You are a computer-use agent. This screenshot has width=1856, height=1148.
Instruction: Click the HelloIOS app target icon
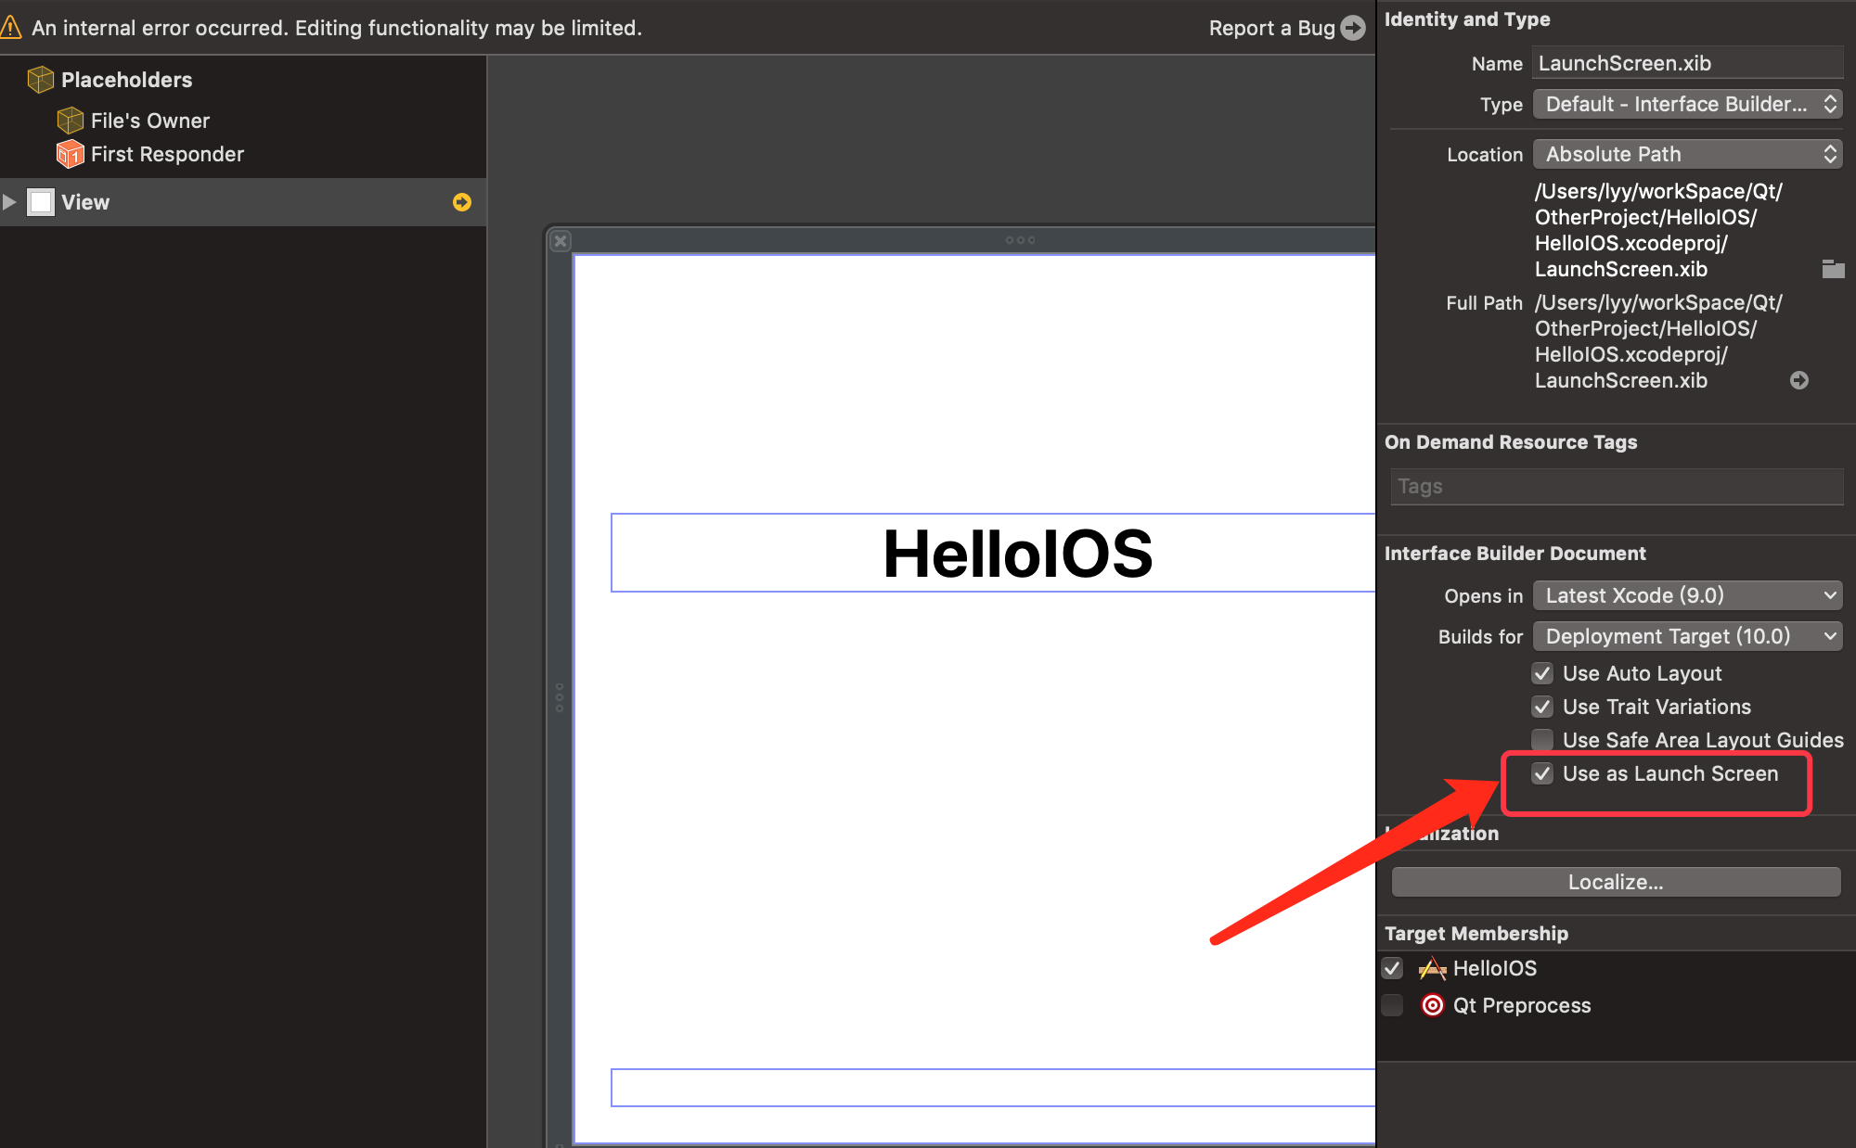1432,968
